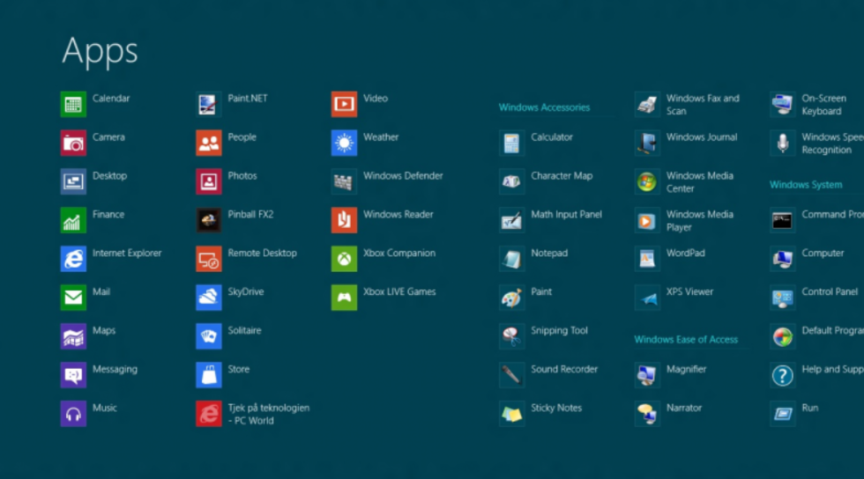Open the Maps app icon
The height and width of the screenshot is (479, 864).
pyautogui.click(x=73, y=336)
